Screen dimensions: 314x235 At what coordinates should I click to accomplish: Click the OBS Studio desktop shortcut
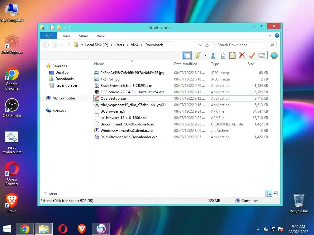click(x=12, y=108)
